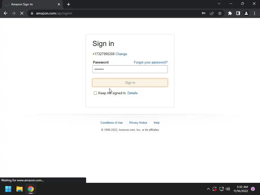
Task: Open a new tab
Action: coord(69,4)
